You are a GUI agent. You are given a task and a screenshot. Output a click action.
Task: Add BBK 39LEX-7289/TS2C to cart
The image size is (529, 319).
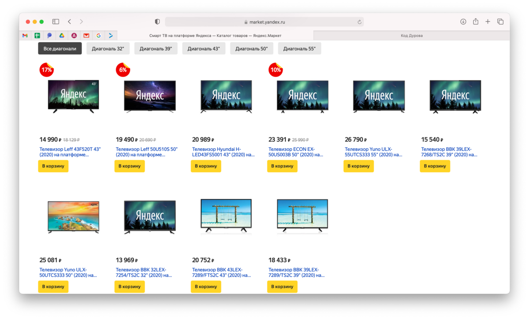[x=282, y=286]
